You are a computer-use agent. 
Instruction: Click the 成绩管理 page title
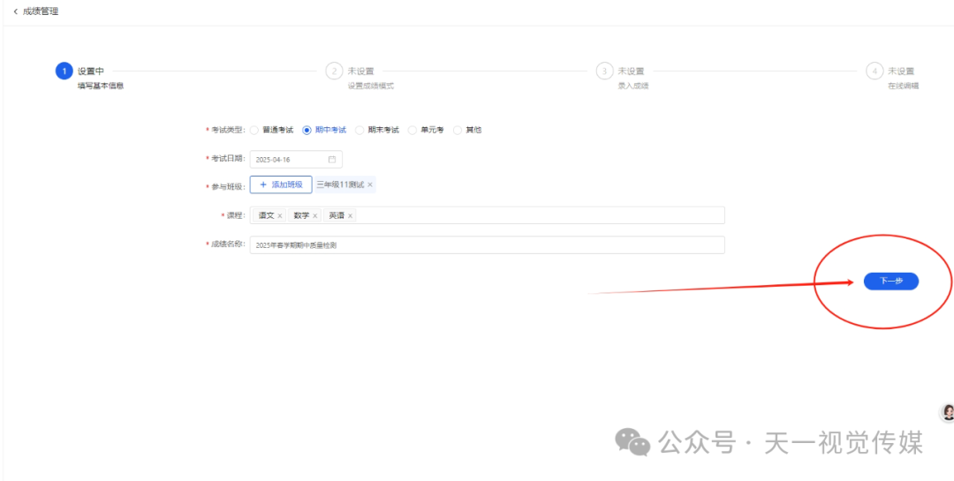(x=41, y=11)
